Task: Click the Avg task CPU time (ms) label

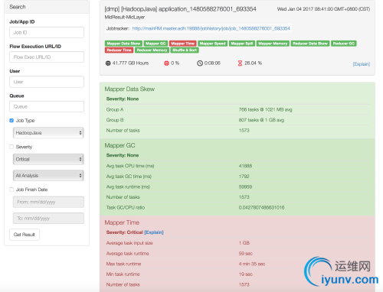Action: click(130, 166)
